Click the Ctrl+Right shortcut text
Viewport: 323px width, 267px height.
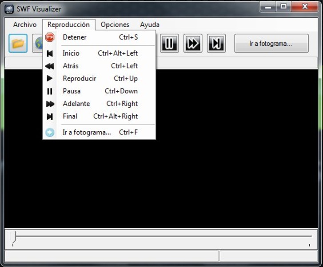click(122, 104)
